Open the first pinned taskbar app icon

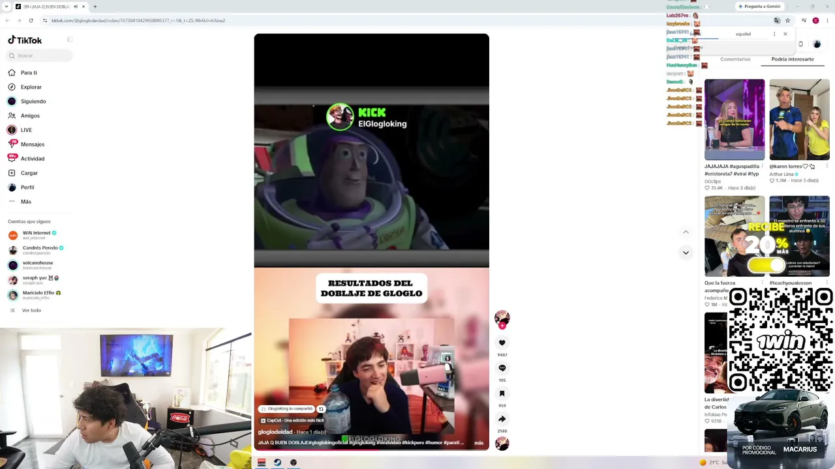262,462
